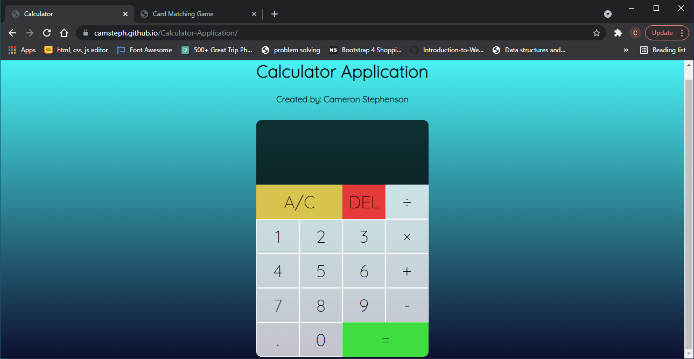Click the reload page icon
This screenshot has height=359, width=694.
[x=46, y=33]
